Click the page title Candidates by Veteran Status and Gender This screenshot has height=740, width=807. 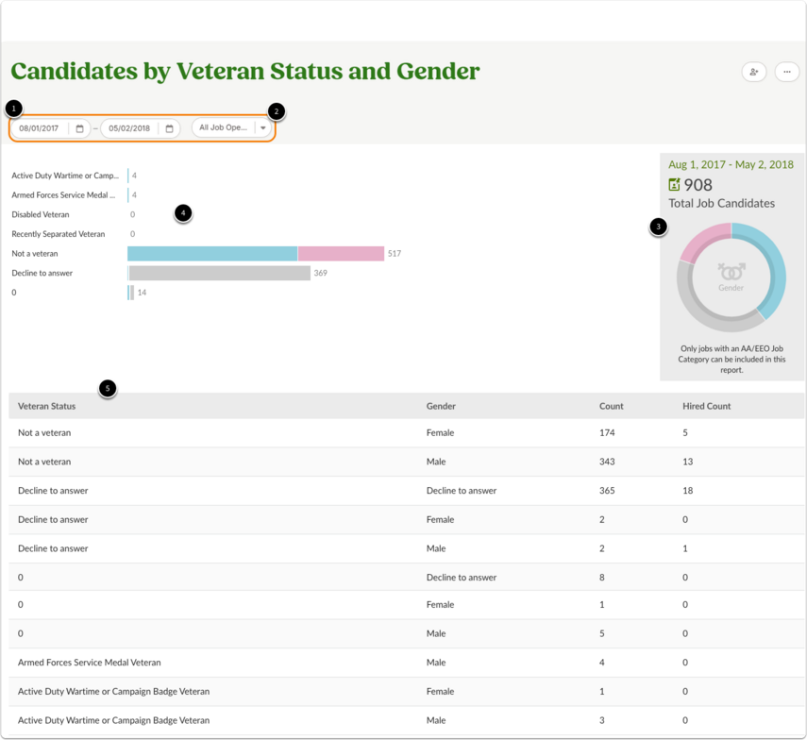tap(245, 71)
